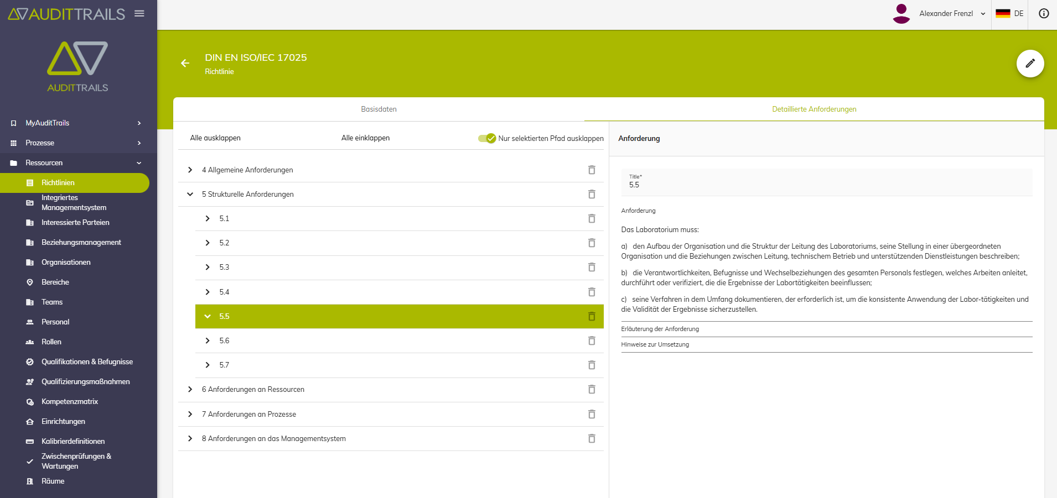The image size is (1057, 498).
Task: Click the pencil edit button
Action: [1030, 64]
